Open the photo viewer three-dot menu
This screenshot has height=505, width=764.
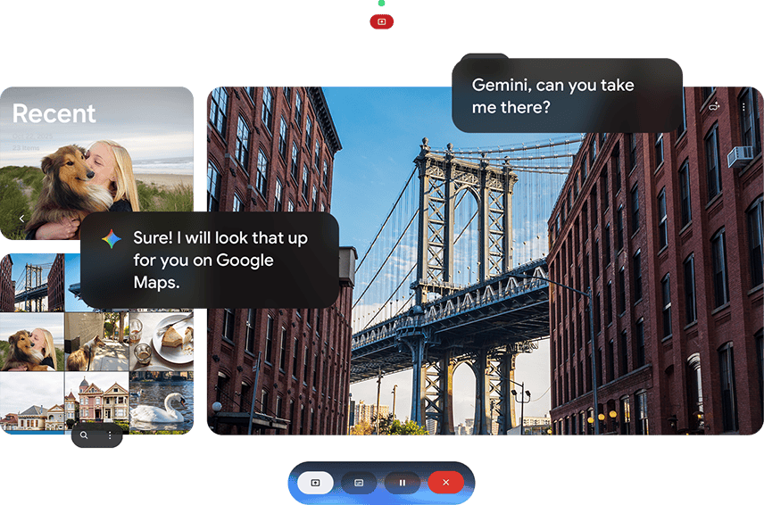[743, 107]
